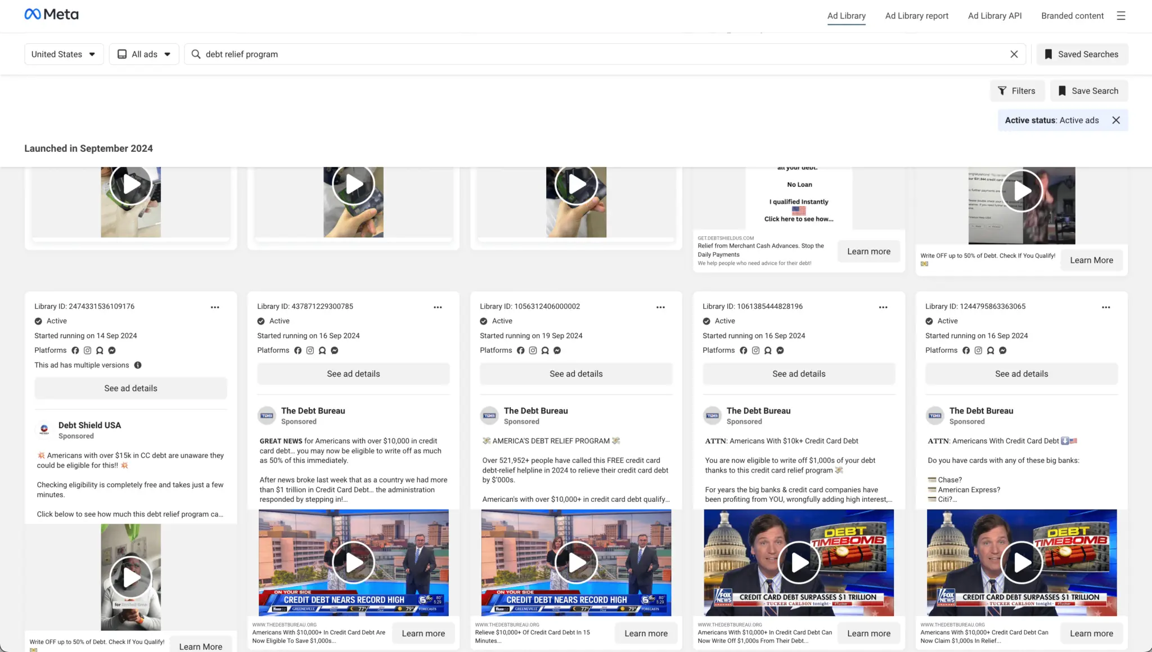Viewport: 1152px width, 652px height.
Task: Play the Debt Shield USA vertical video
Action: click(130, 577)
